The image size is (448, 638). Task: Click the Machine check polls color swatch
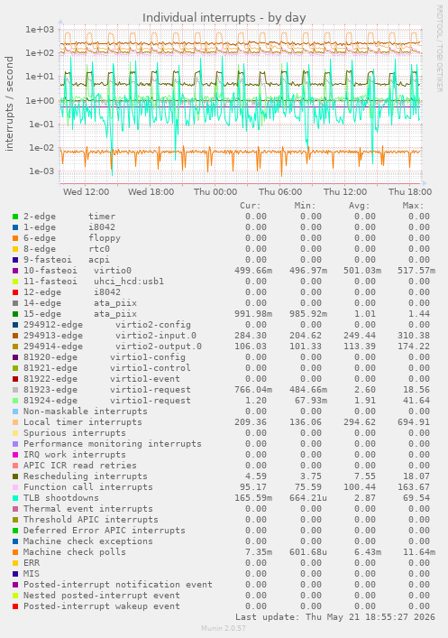point(15,552)
